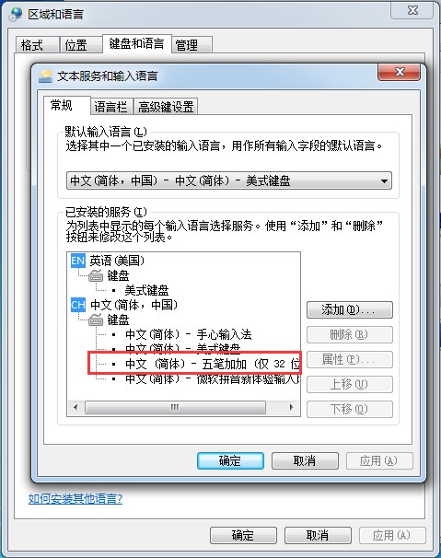
Task: Click the EN English language icon
Action: [78, 261]
